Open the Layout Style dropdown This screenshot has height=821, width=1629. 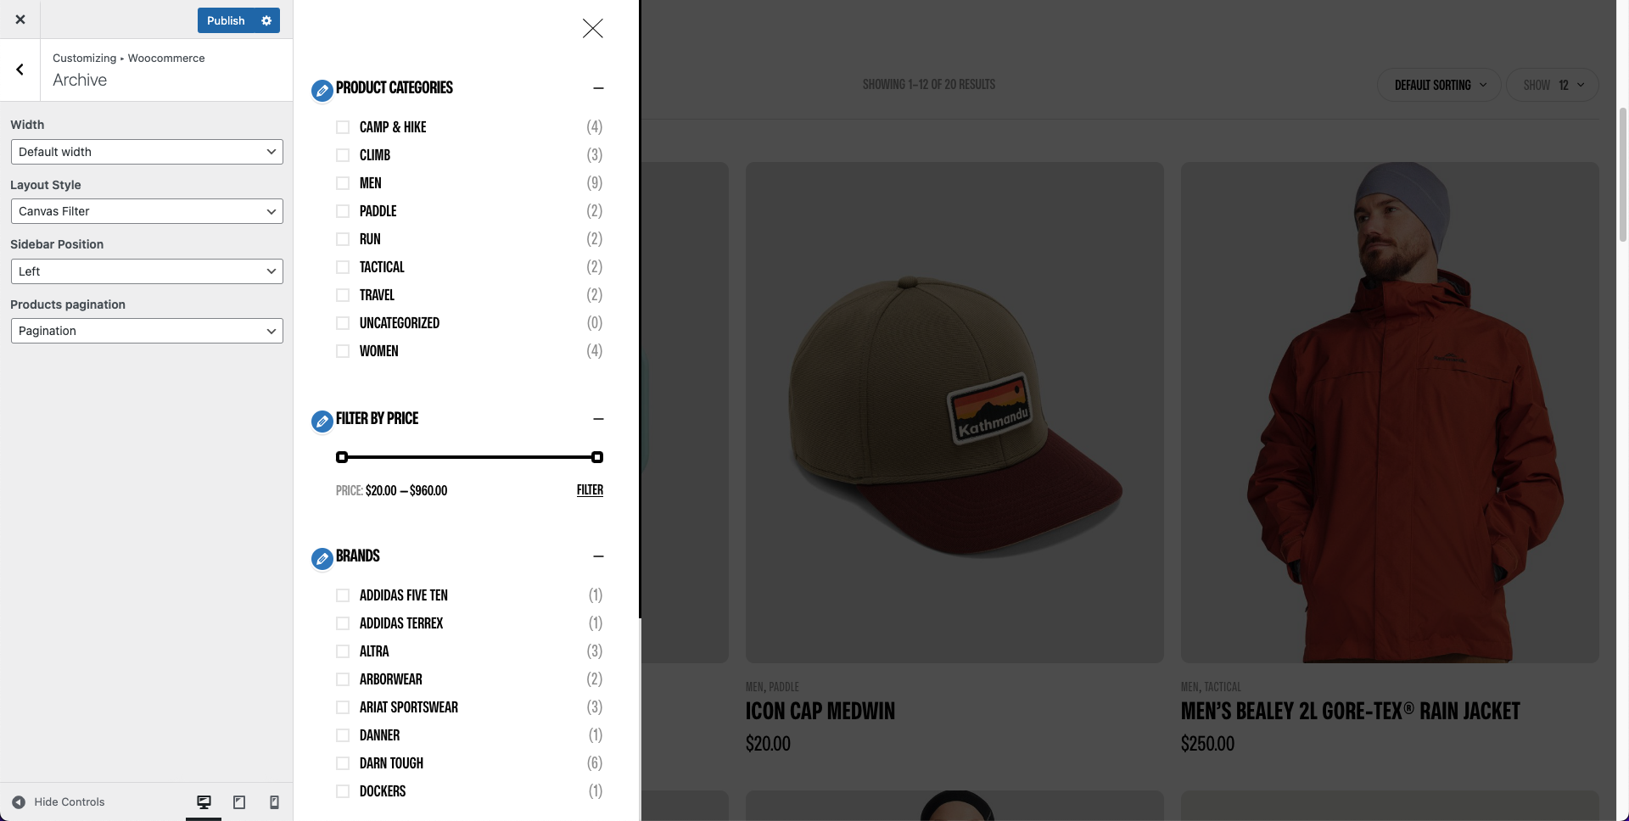[147, 211]
